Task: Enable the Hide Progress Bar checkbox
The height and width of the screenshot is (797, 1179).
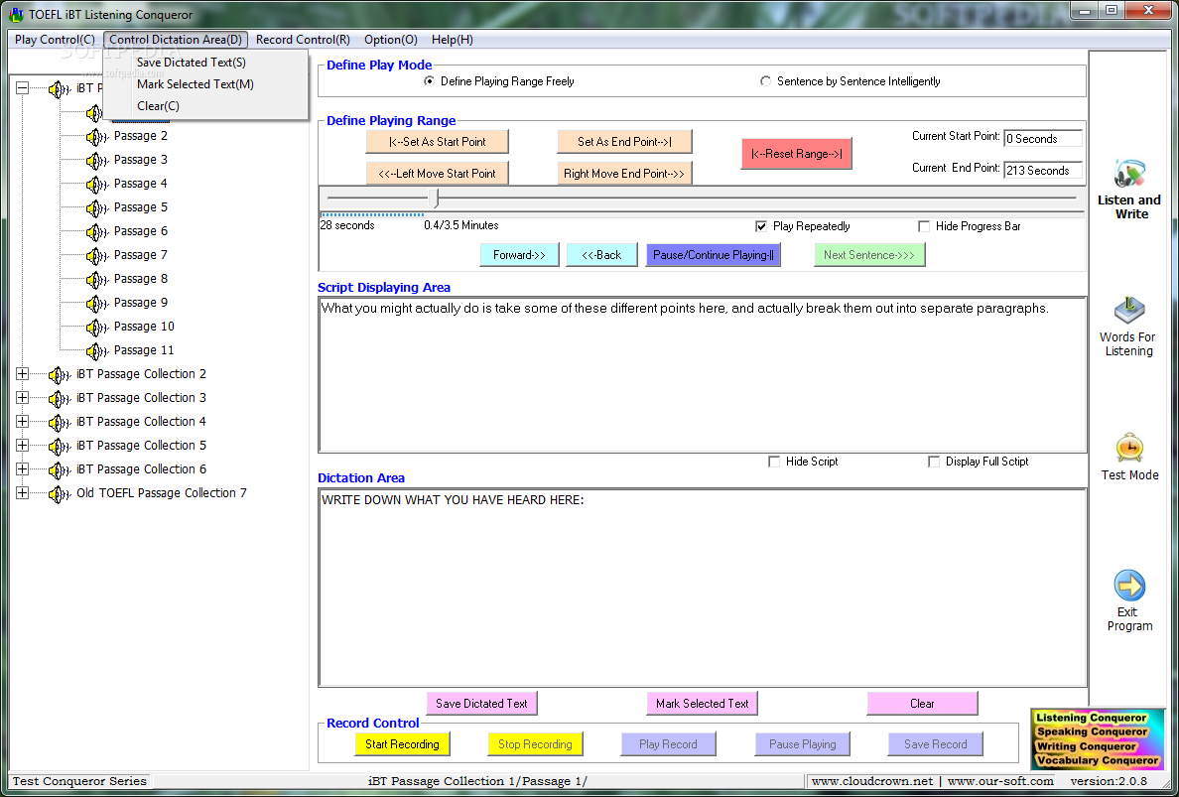Action: (x=924, y=226)
